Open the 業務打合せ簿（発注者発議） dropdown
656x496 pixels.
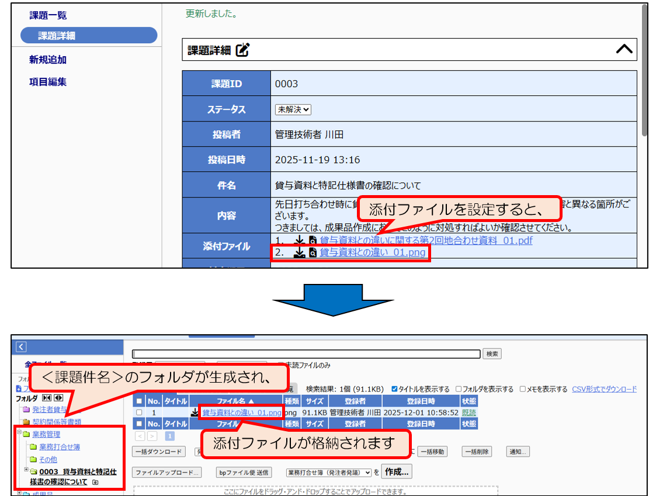click(328, 472)
